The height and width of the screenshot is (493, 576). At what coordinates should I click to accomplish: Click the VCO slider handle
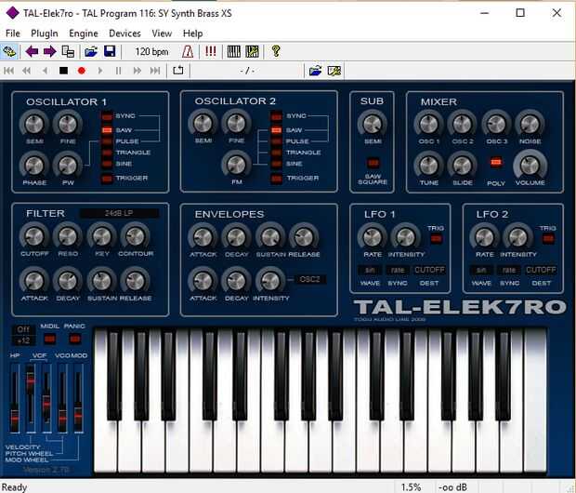pyautogui.click(x=62, y=419)
